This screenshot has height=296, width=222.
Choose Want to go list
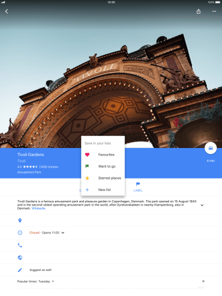tap(103, 166)
